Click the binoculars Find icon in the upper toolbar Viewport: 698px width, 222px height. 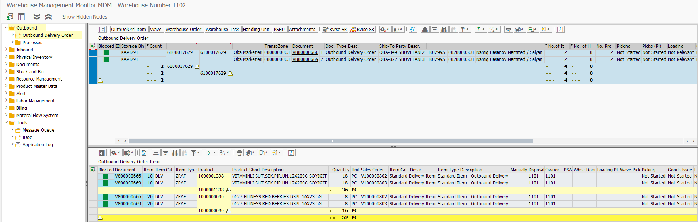pyautogui.click(x=444, y=30)
